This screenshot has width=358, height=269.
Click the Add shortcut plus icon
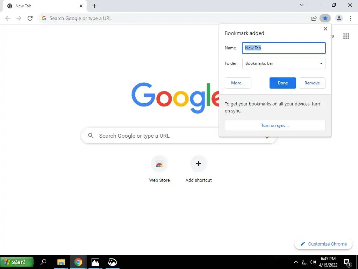(x=199, y=164)
